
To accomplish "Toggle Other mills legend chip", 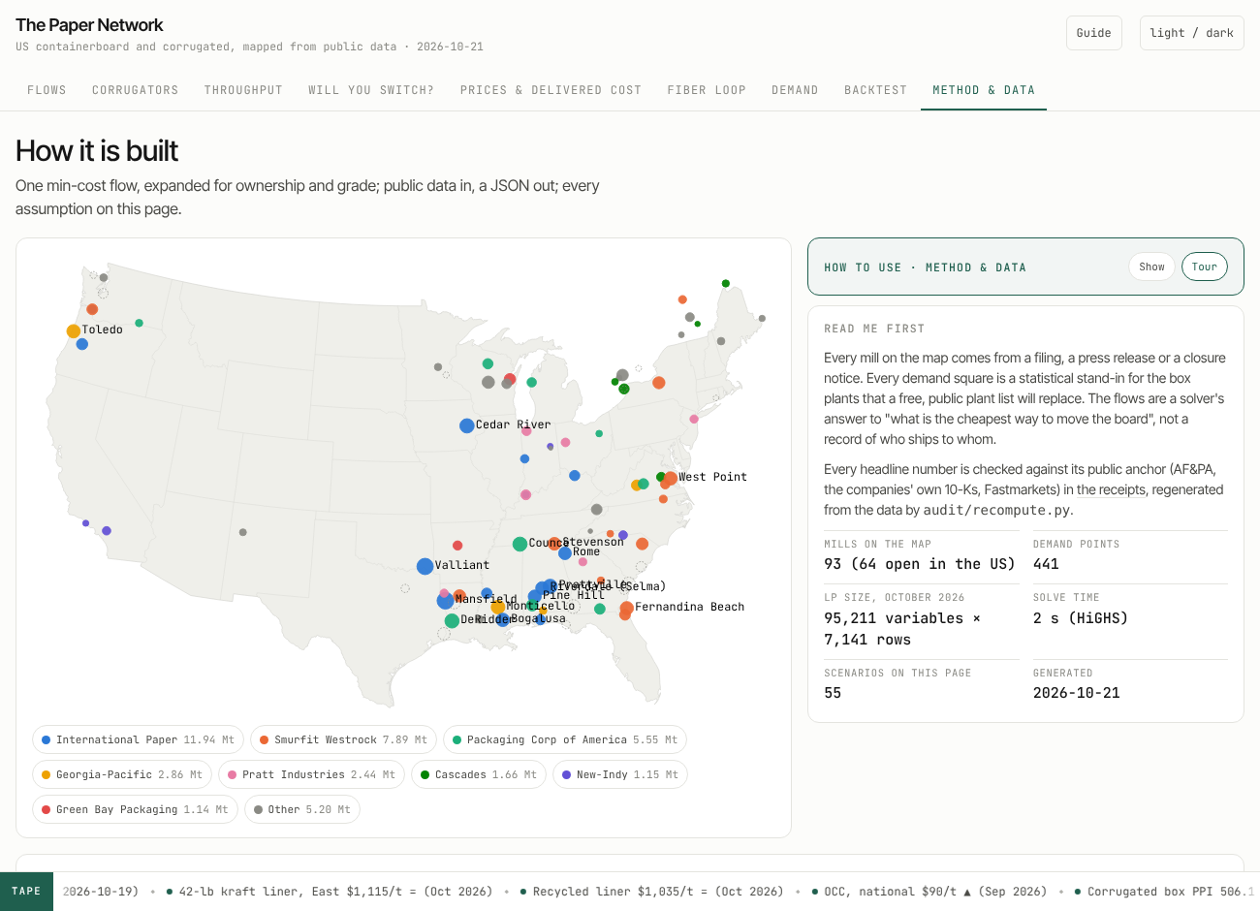I will (302, 809).
